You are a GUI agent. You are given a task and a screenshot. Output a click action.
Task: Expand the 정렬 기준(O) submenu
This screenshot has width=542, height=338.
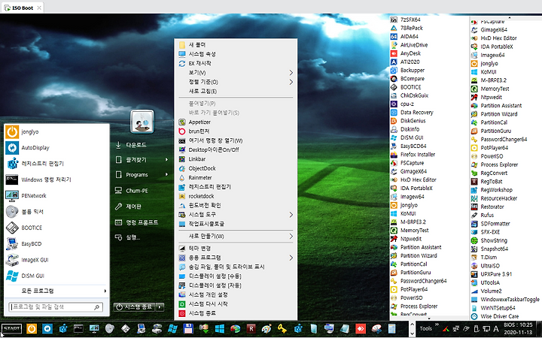[236, 82]
